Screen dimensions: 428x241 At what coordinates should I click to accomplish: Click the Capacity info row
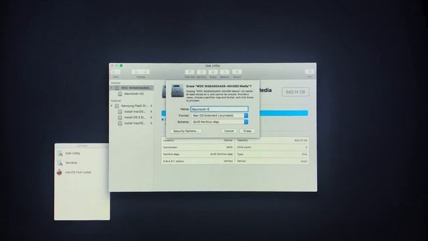pos(272,141)
